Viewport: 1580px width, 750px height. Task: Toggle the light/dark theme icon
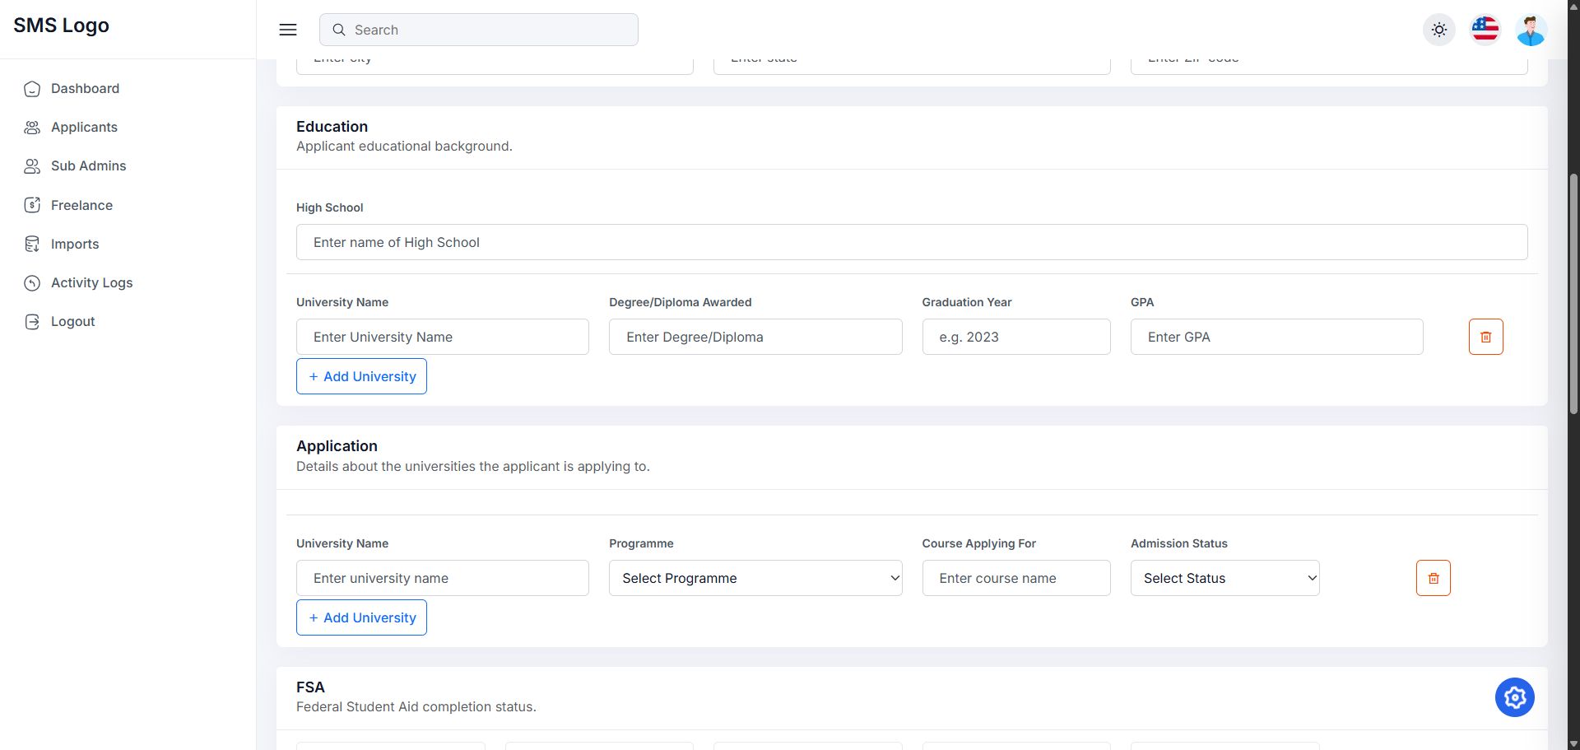[x=1438, y=30]
